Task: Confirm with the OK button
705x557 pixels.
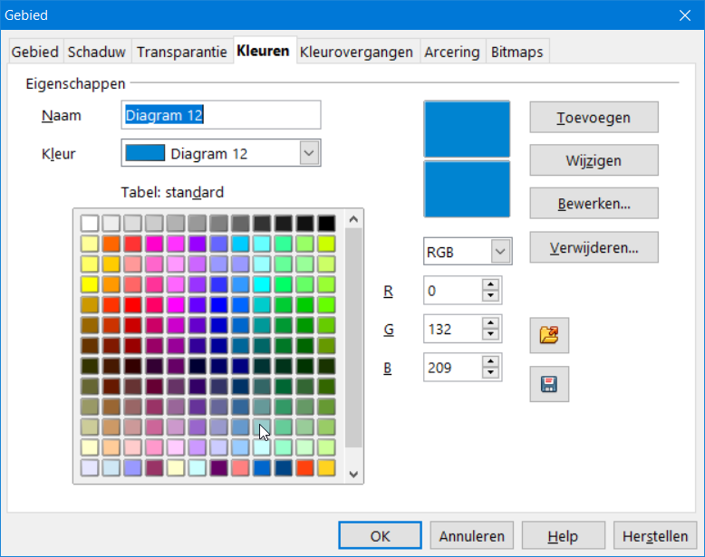Action: [380, 535]
